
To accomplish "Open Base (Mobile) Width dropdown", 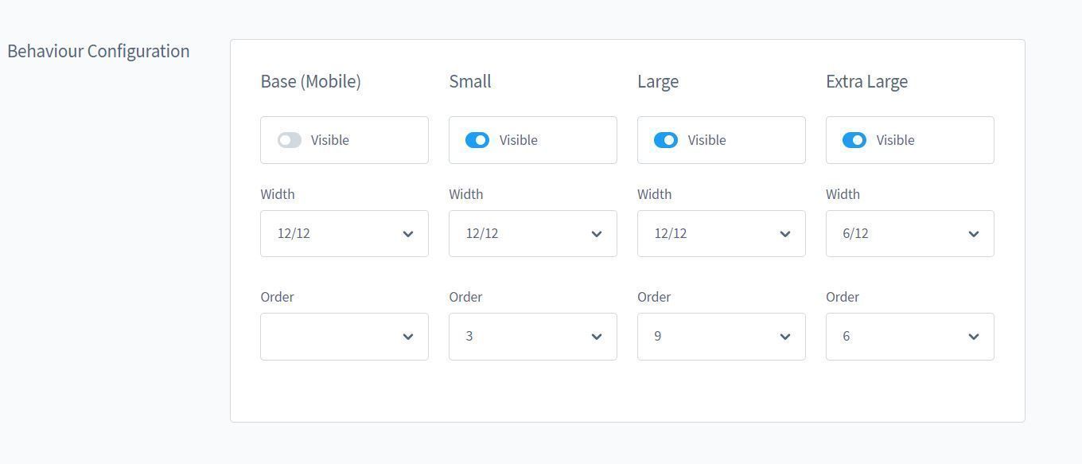I will [344, 234].
